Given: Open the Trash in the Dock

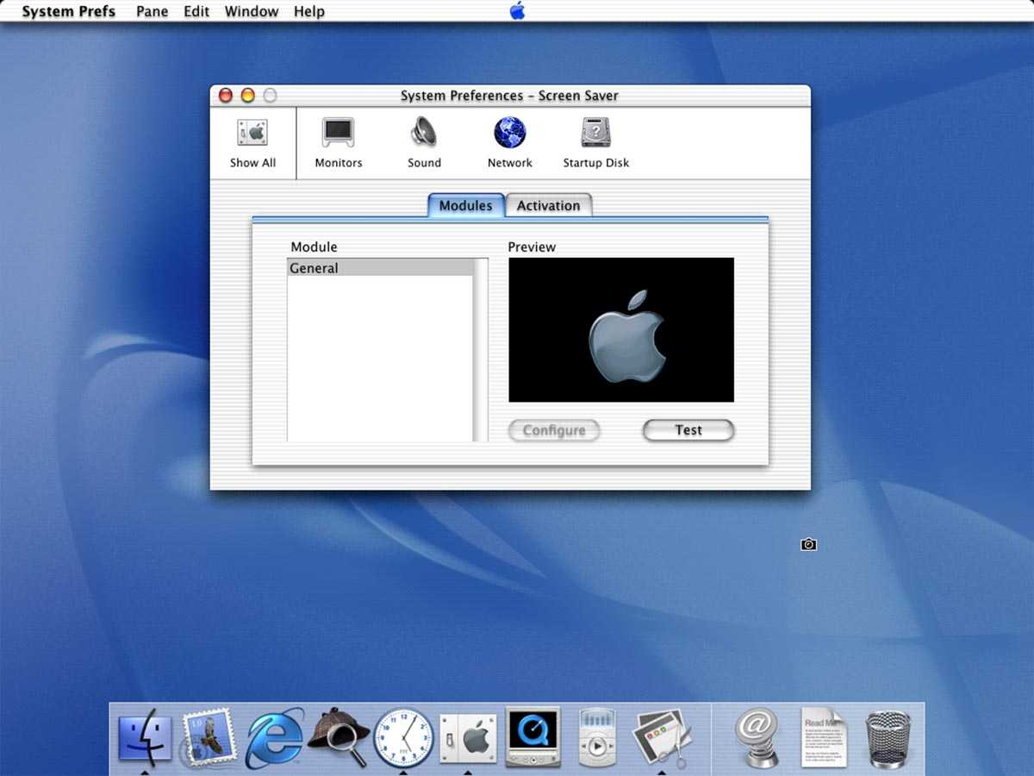Looking at the screenshot, I should pyautogui.click(x=888, y=738).
